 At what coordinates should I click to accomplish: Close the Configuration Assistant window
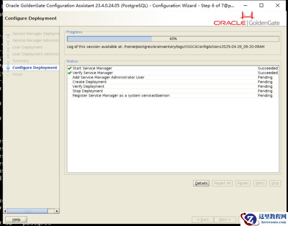click(278, 6)
